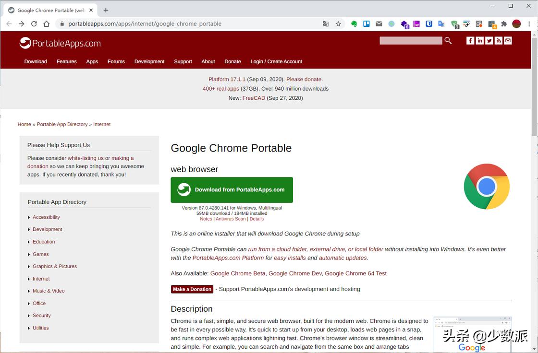Expand the Education directory category
538x353 pixels.
point(44,242)
